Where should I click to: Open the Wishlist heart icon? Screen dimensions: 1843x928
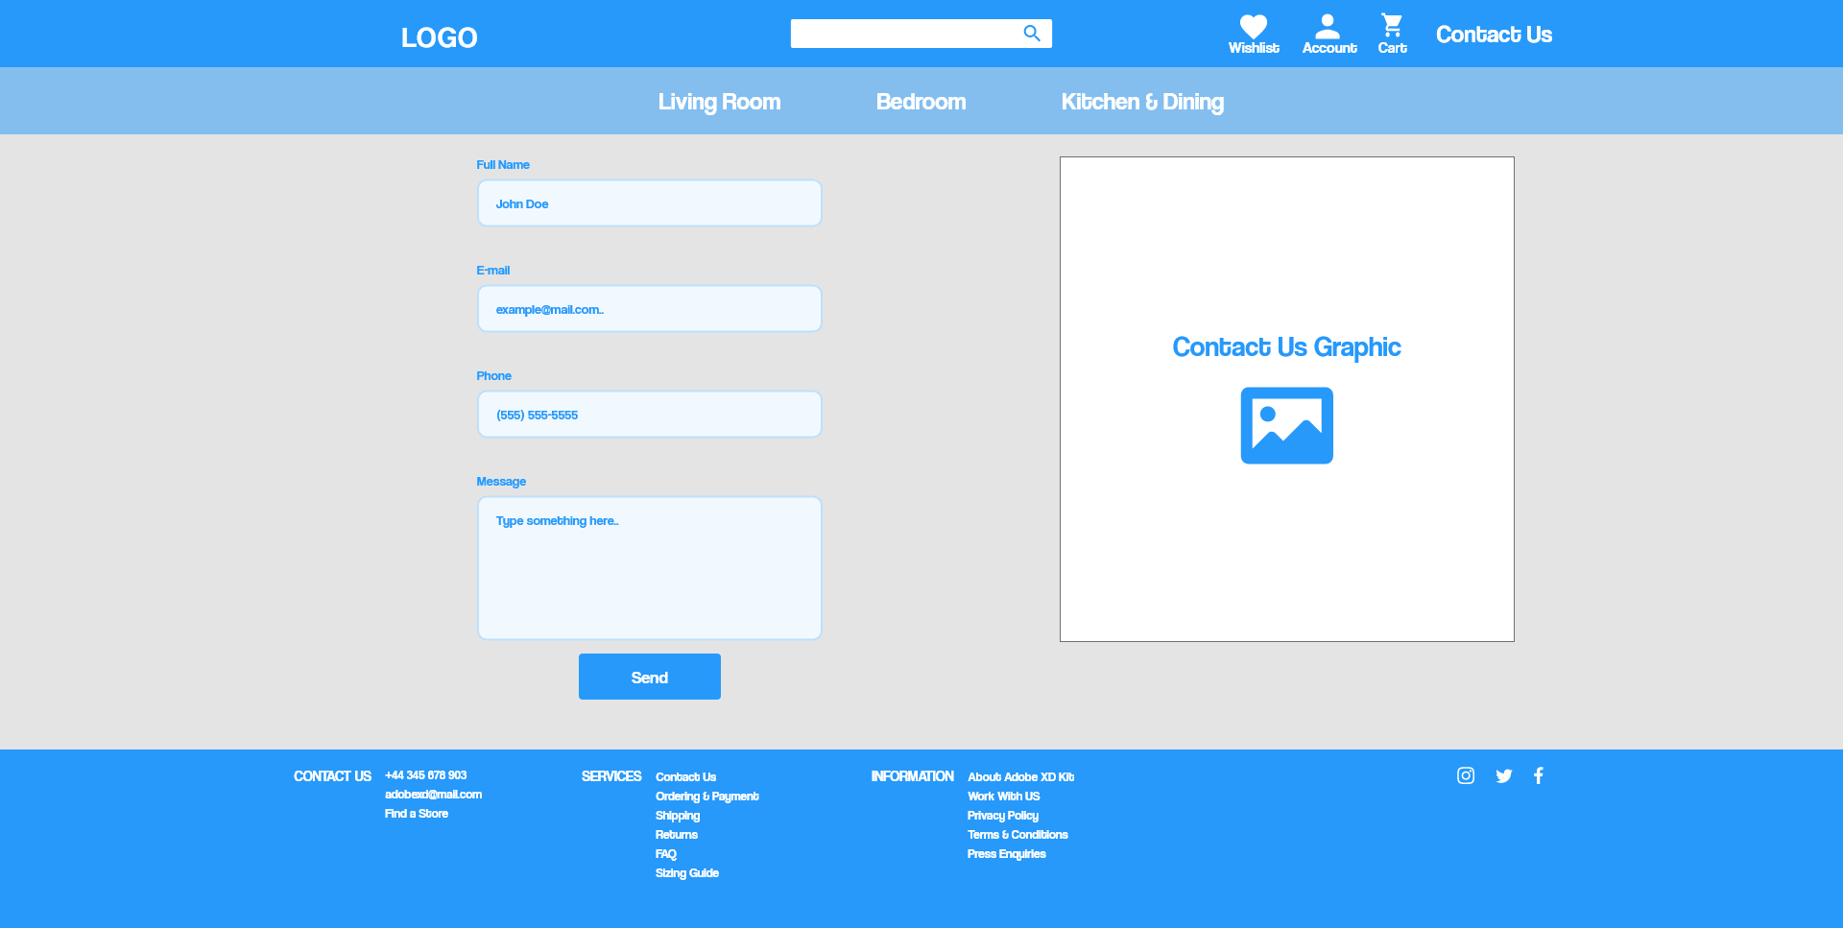tap(1254, 26)
